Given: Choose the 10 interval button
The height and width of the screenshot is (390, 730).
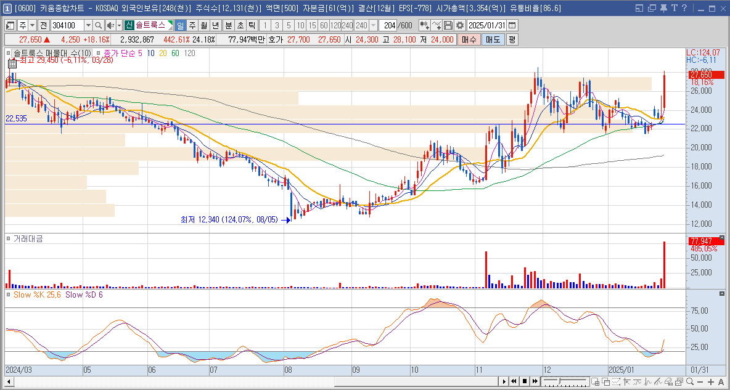Looking at the screenshot, I should pyautogui.click(x=301, y=25).
